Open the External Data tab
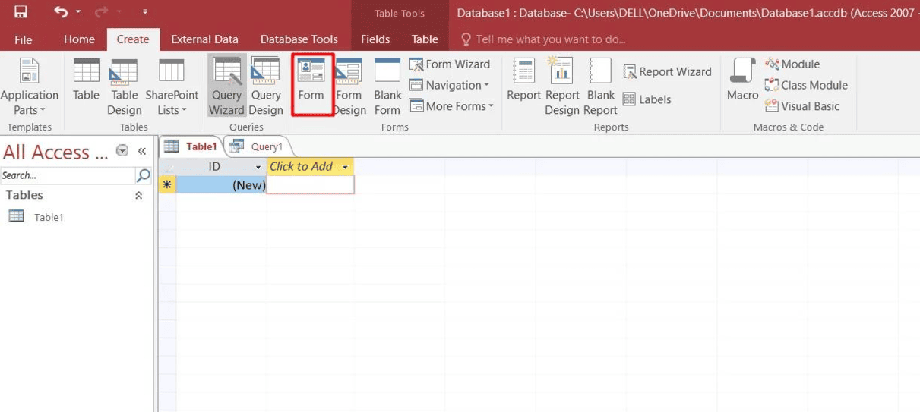This screenshot has height=412, width=920. click(x=204, y=39)
